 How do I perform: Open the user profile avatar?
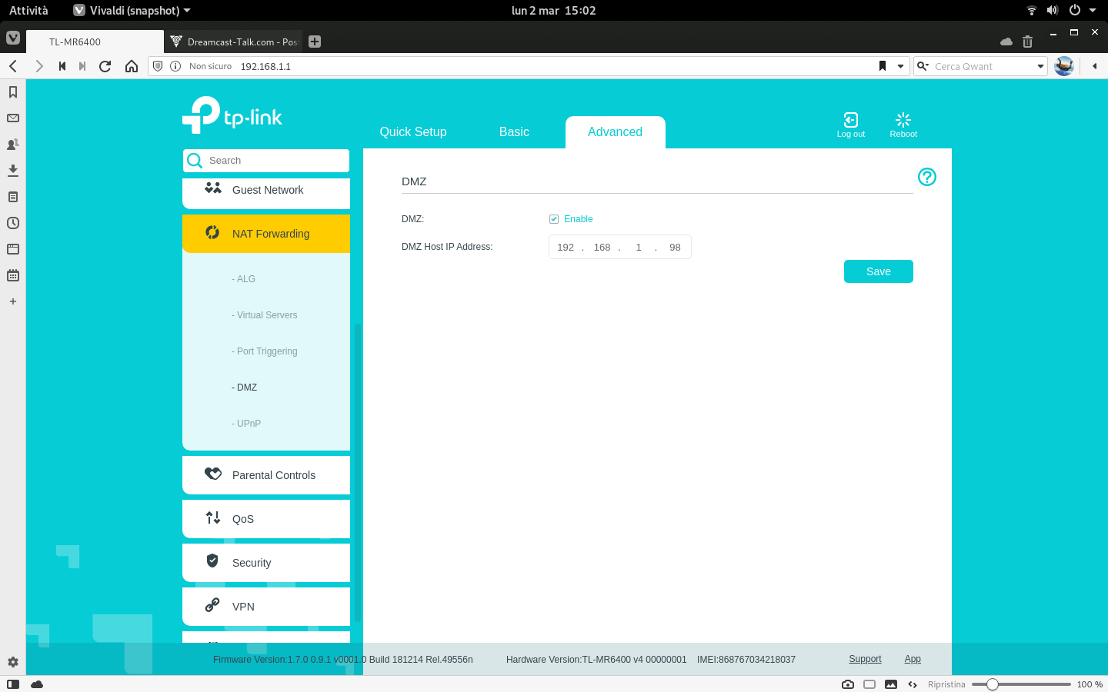1064,66
